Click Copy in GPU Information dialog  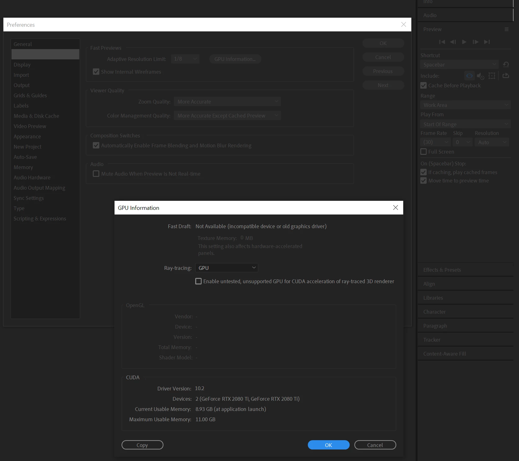pos(142,445)
